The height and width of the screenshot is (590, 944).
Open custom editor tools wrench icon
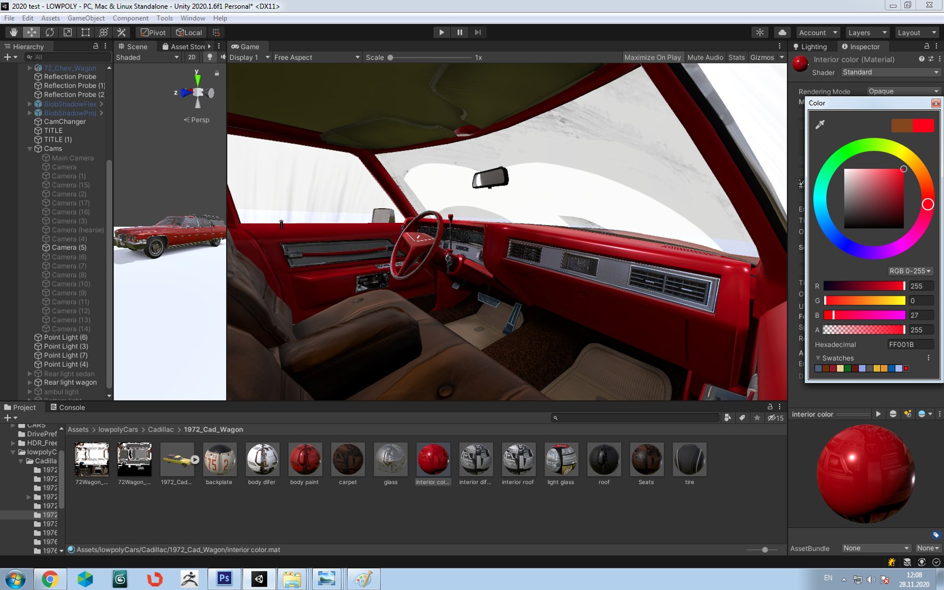[x=122, y=32]
